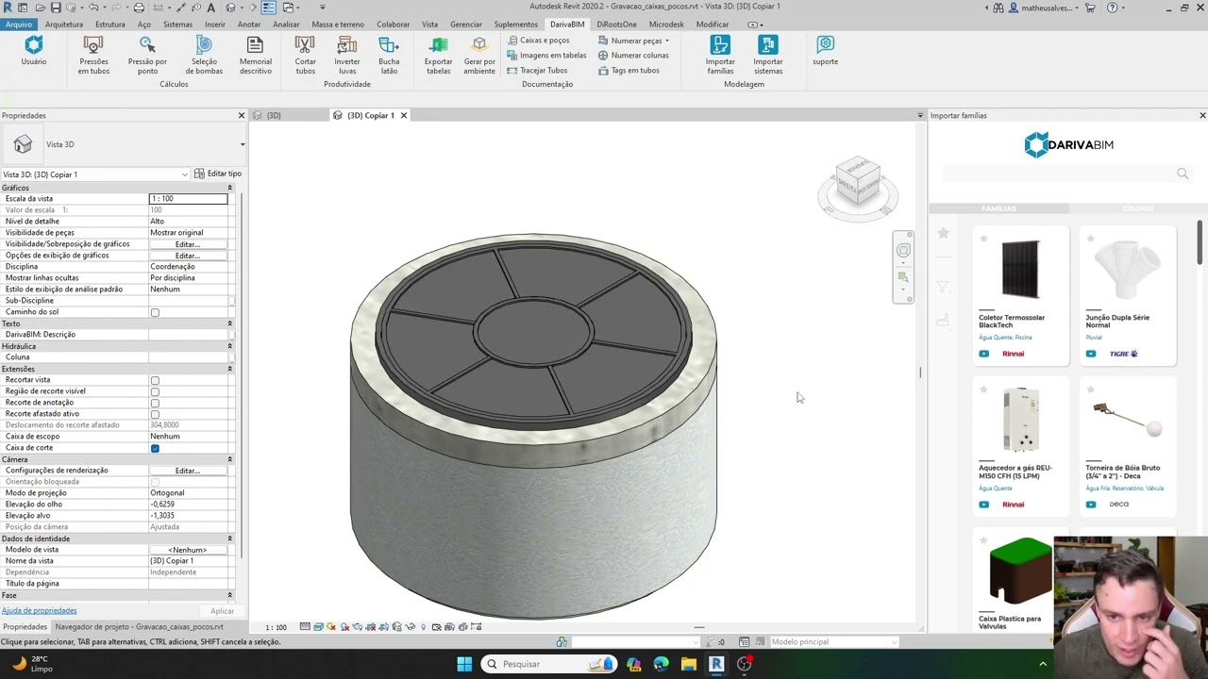Open the Ajuda de propriedades link

(40, 610)
